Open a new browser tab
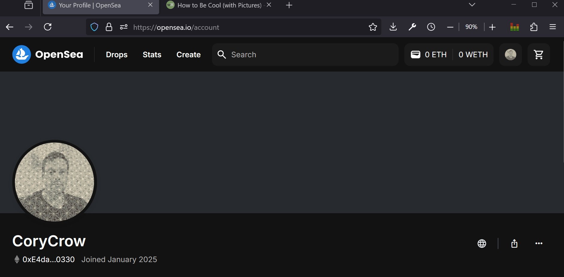Screen dimensions: 564x277 point(289,5)
